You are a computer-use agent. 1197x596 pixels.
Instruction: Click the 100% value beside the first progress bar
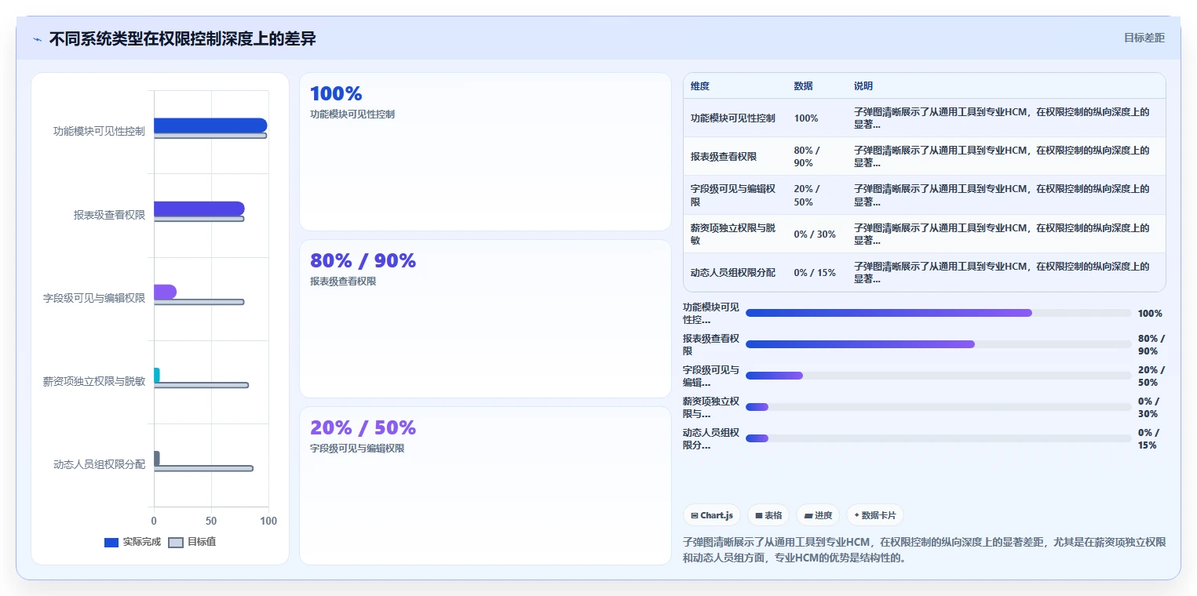tap(1150, 314)
